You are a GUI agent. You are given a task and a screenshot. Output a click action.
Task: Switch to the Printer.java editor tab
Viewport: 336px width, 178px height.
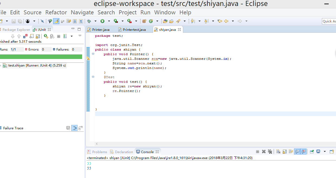click(98, 30)
